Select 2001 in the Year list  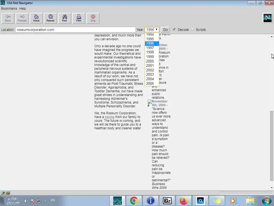click(152, 65)
